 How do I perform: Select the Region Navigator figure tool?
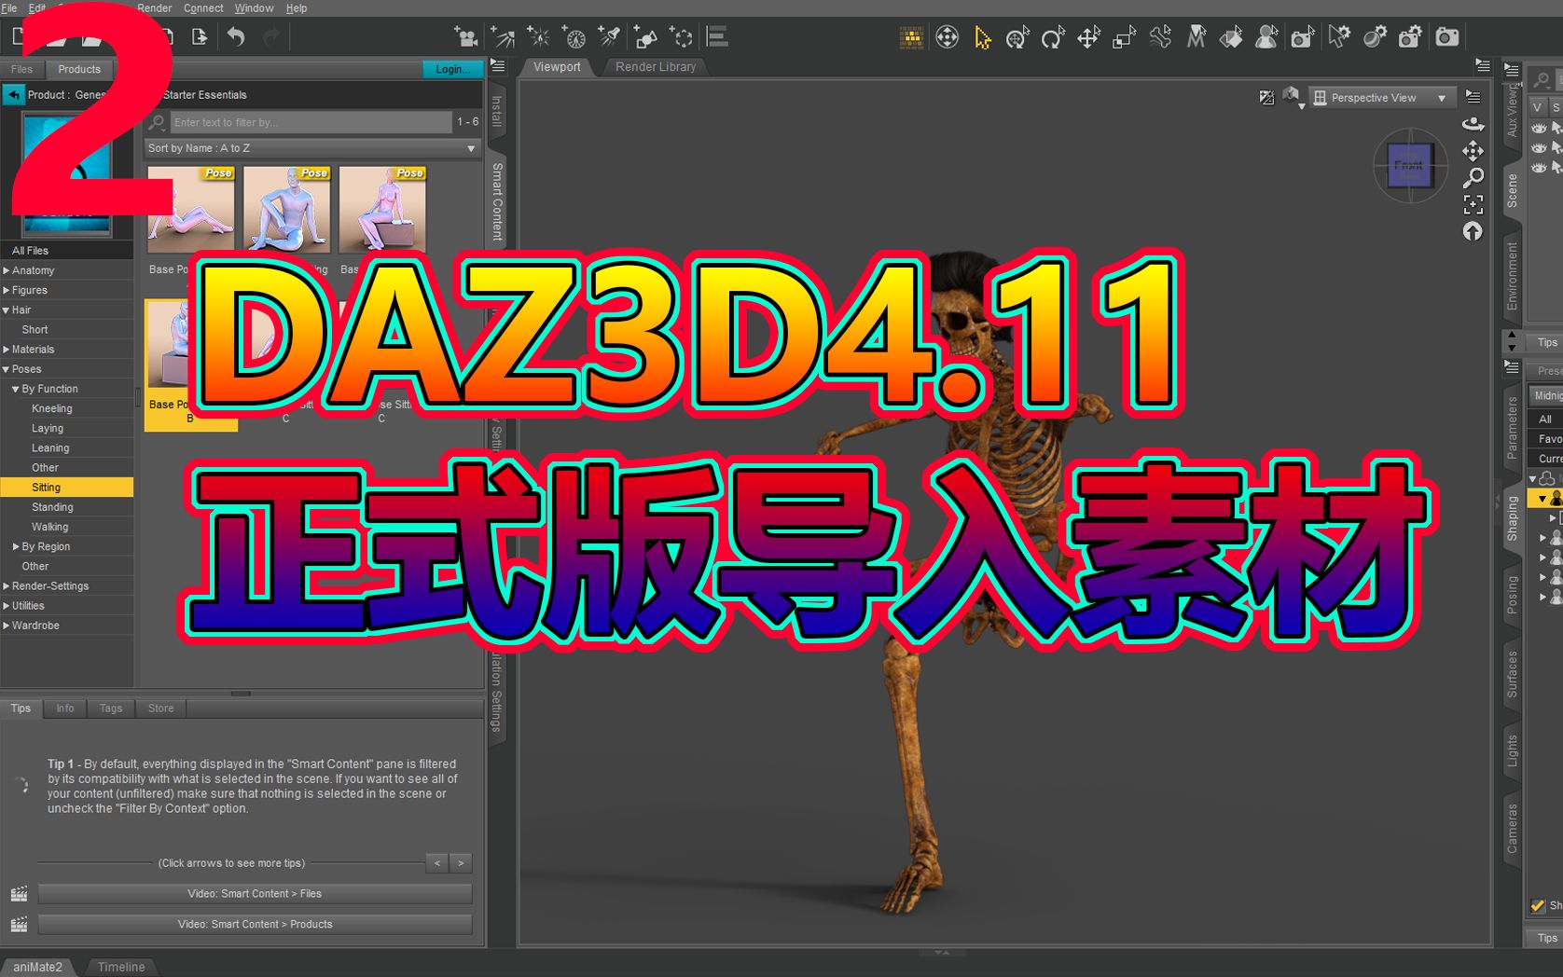[1266, 37]
